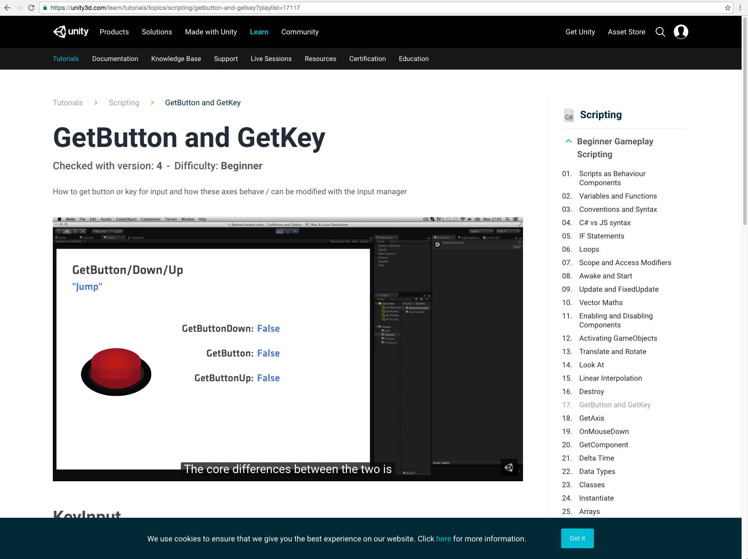Select the Learn navigation item
This screenshot has width=748, height=559.
click(x=259, y=32)
